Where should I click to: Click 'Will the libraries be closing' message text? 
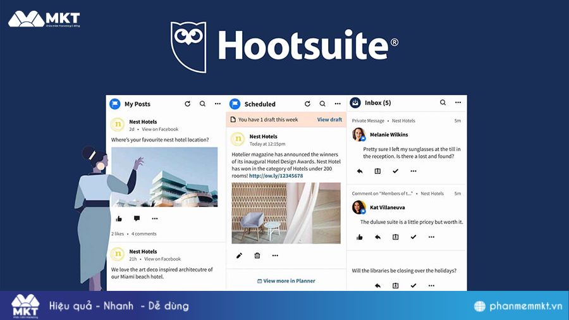point(404,271)
